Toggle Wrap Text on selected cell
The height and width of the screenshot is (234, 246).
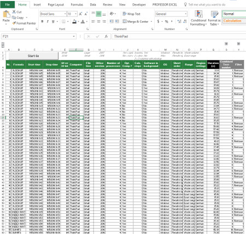[131, 14]
